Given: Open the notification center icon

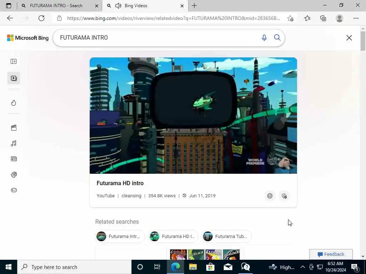Looking at the screenshot, I should 355,267.
